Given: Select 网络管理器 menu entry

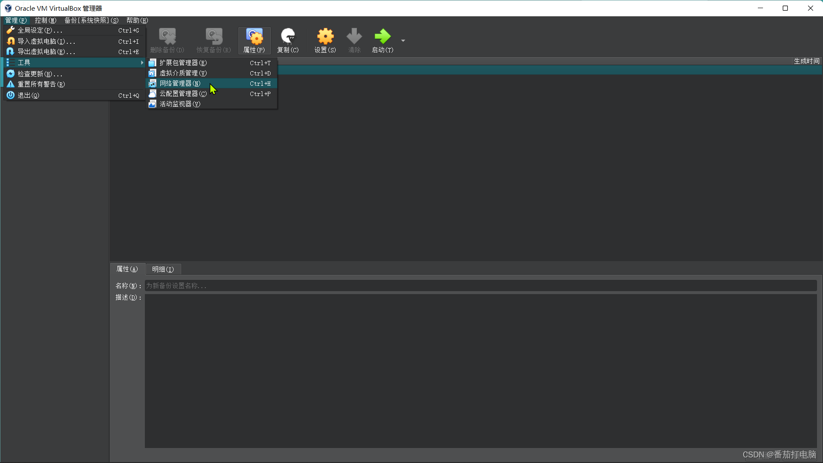Looking at the screenshot, I should tap(212, 84).
